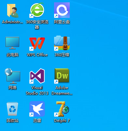Select the Administrator user folder icon
This screenshot has height=131, width=128.
coord(12,11)
